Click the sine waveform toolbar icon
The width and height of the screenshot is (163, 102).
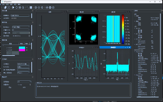(28, 7)
